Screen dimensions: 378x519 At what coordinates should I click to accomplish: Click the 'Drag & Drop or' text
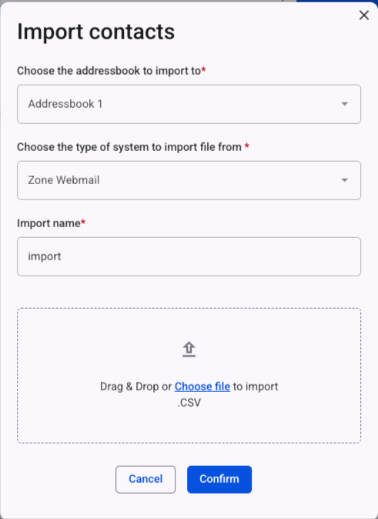(136, 387)
